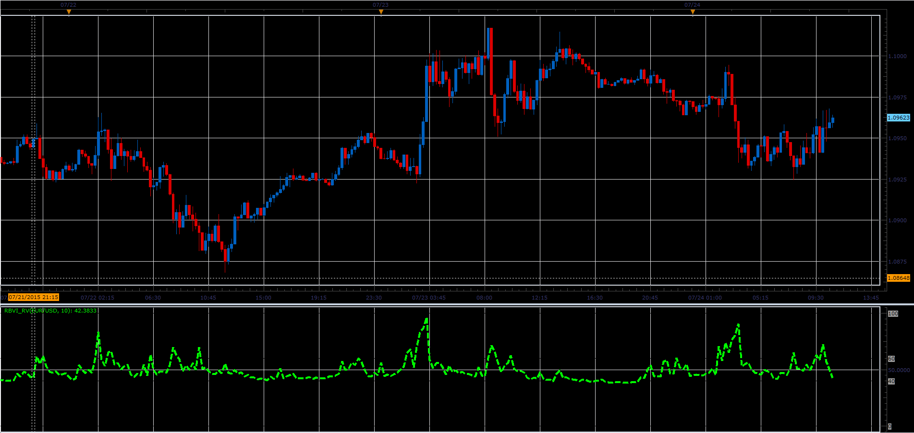Click the 06:30 time axis label
Viewport: 914px width, 433px height.
pyautogui.click(x=153, y=298)
